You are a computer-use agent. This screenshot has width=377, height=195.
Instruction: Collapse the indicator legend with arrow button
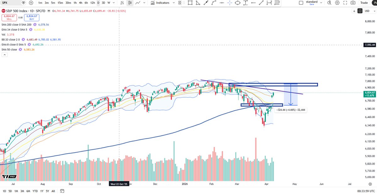(4, 55)
